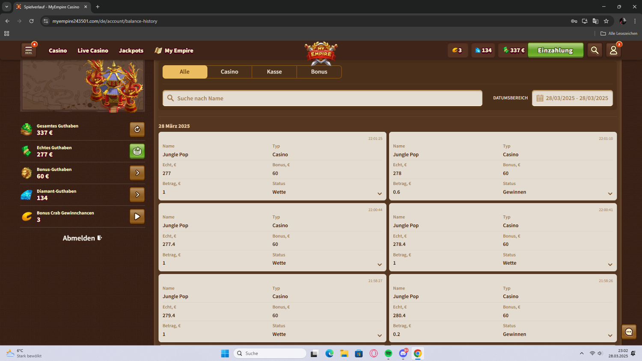Open Diamant-Guthaben arrow button
642x361 pixels.
pyautogui.click(x=137, y=195)
